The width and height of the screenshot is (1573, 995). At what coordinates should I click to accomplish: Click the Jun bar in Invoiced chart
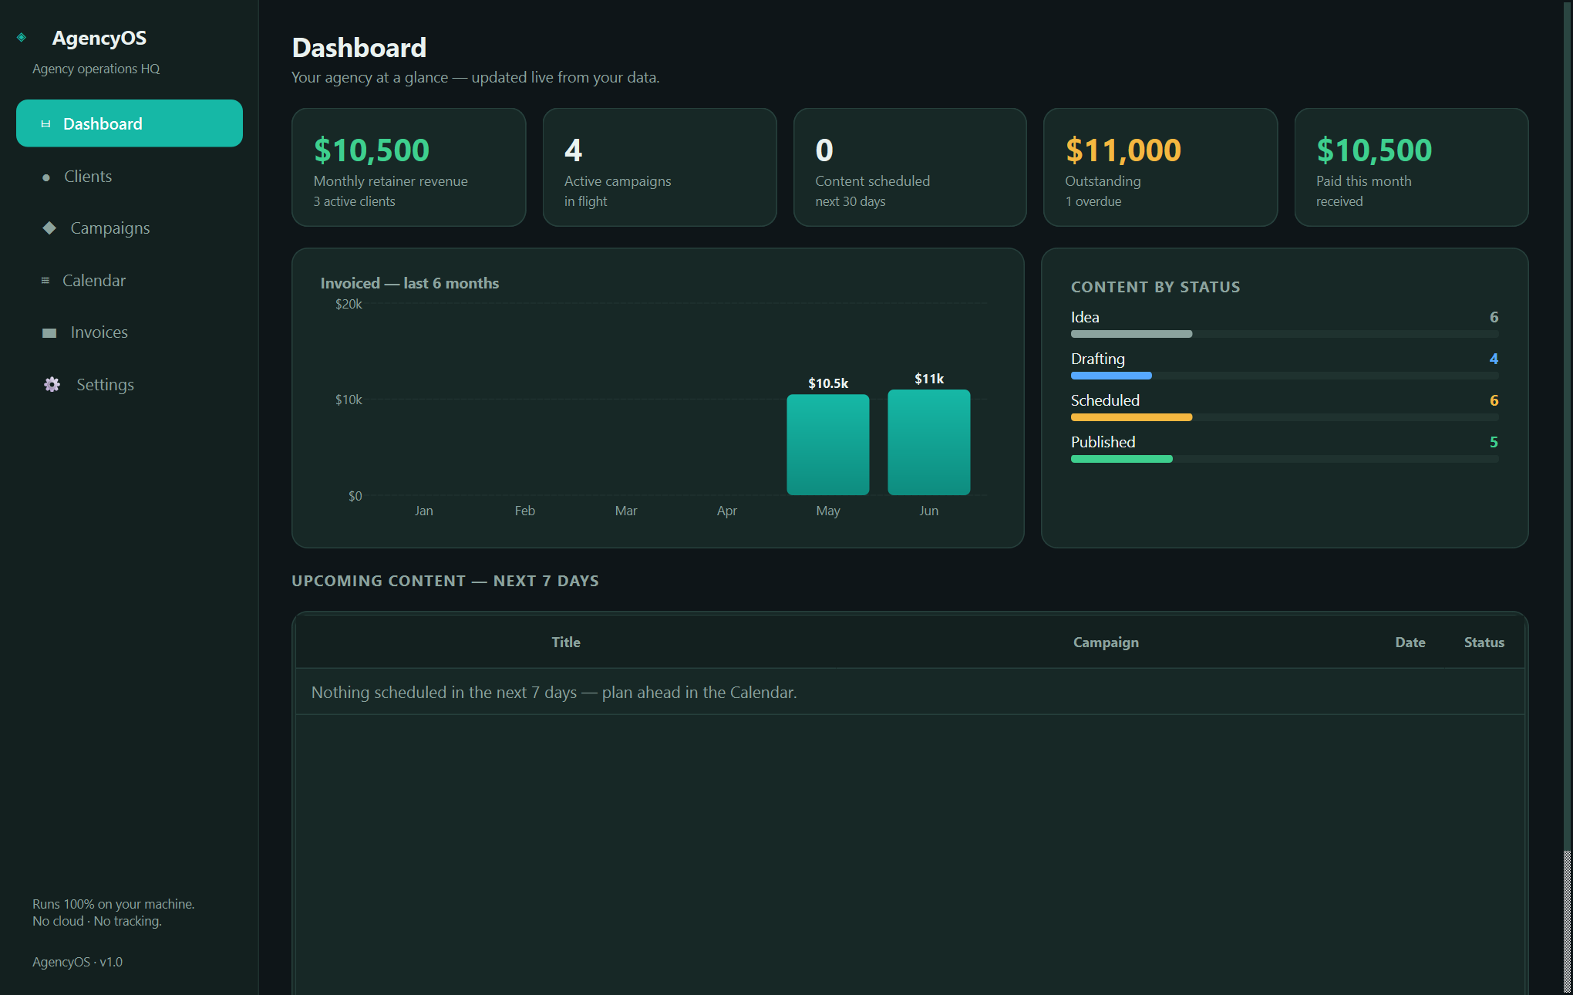tap(929, 443)
